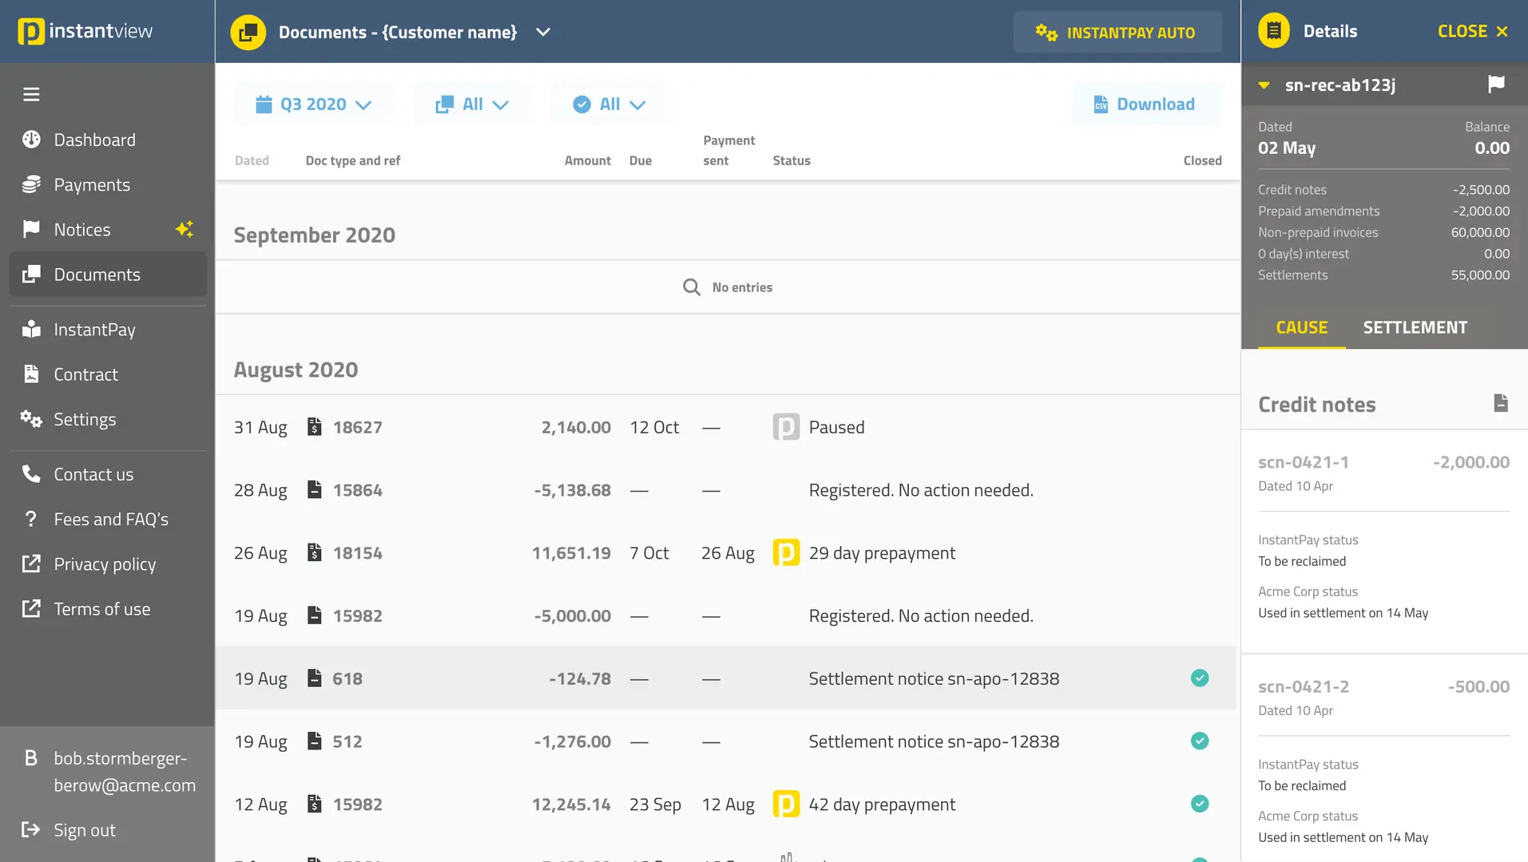Download the documents as CSV
Screen dimensions: 1528x862
[1145, 105]
